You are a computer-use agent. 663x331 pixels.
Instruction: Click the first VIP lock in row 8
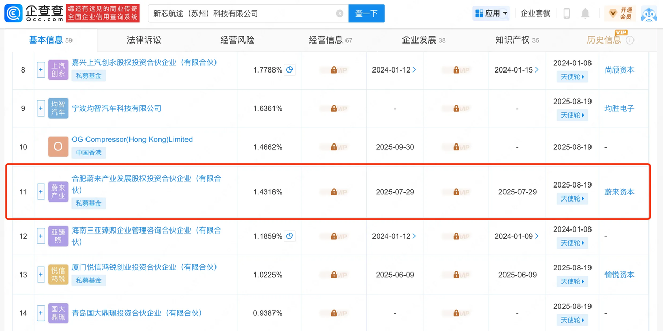[x=334, y=70]
